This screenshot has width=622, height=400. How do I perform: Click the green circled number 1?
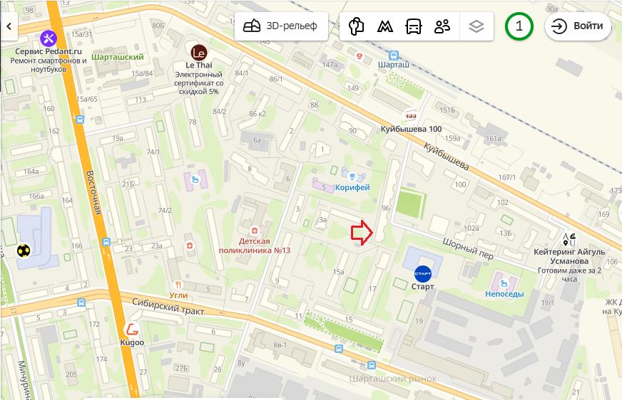519,26
